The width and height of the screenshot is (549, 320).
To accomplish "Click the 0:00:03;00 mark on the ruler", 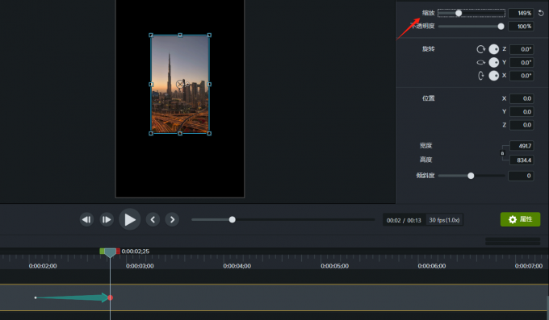I will click(140, 266).
